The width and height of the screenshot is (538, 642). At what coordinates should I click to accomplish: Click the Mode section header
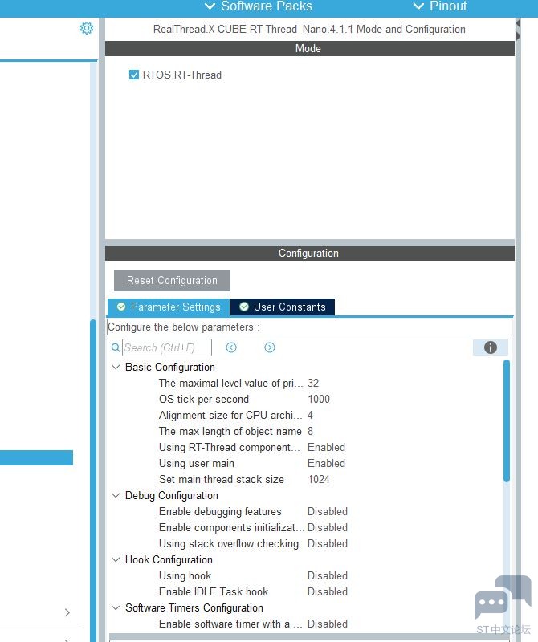point(310,48)
